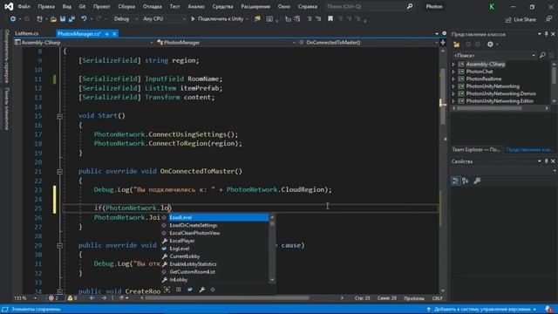Pin the Class View panel

[547, 34]
